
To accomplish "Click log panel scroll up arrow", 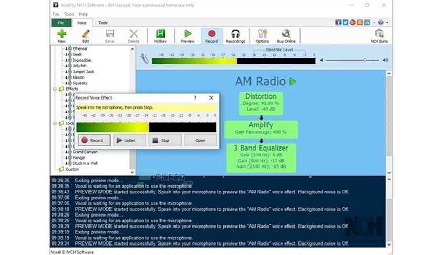I will click(389, 179).
